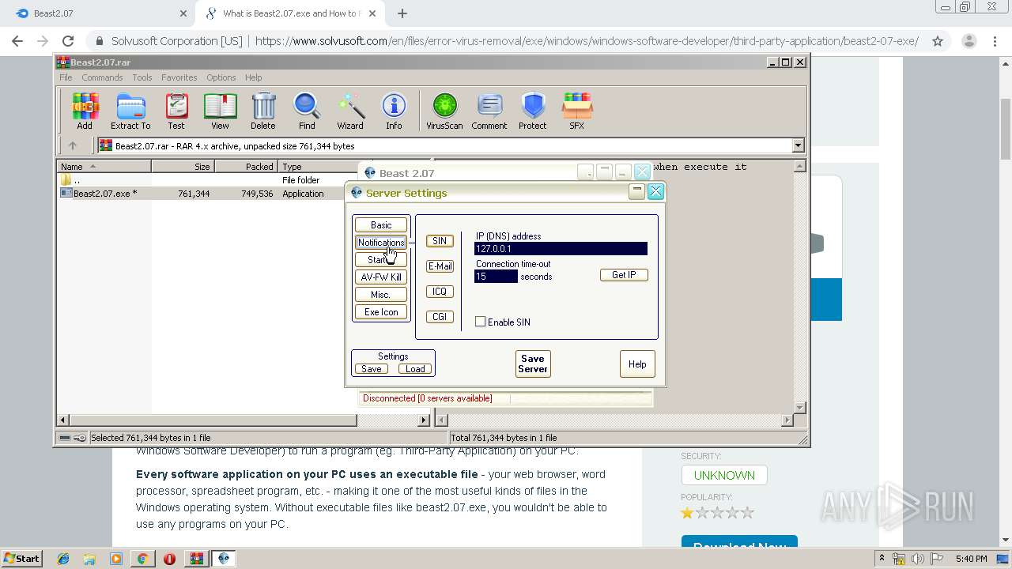Viewport: 1012px width, 569px height.
Task: Open Exe Icon settings
Action: [381, 312]
